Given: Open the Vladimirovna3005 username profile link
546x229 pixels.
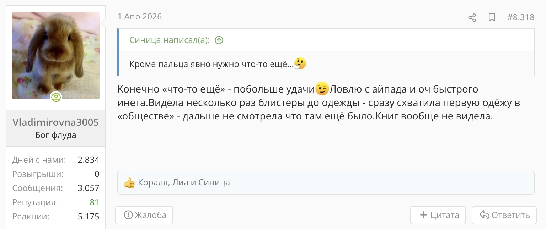Looking at the screenshot, I should point(55,122).
